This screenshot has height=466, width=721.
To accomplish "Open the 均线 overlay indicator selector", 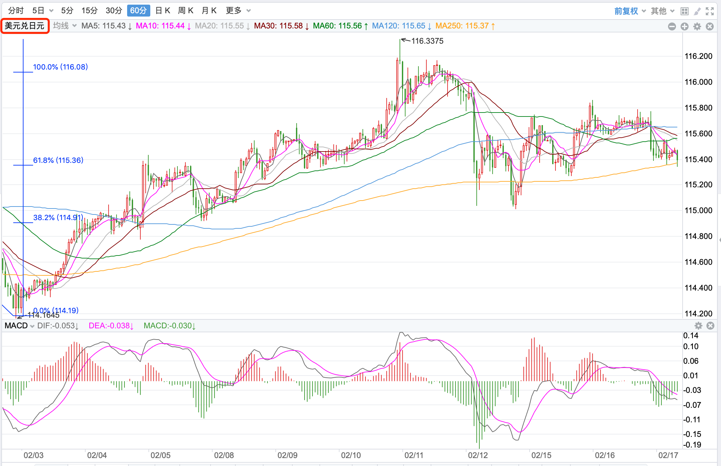I will coord(65,26).
